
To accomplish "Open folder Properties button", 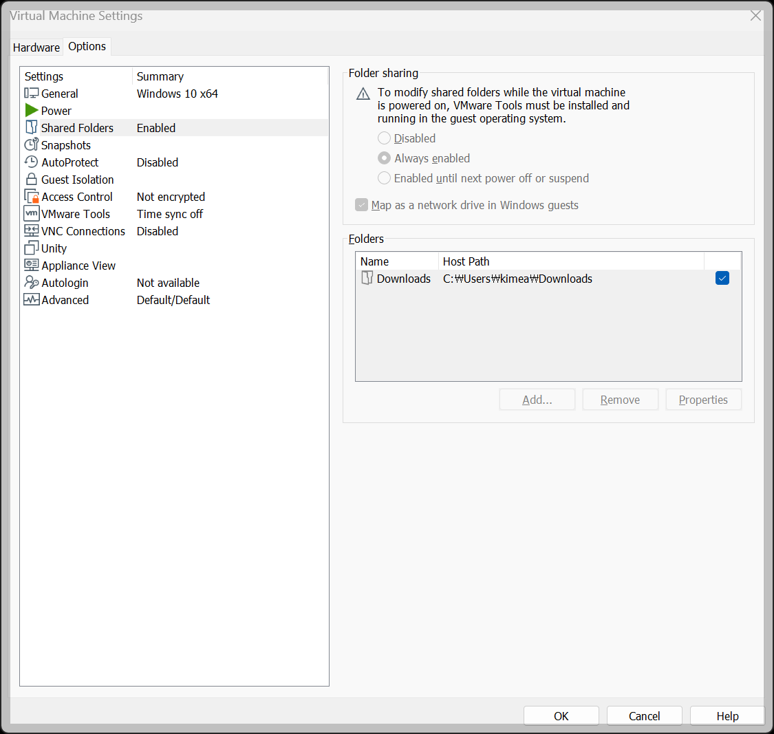I will point(703,399).
